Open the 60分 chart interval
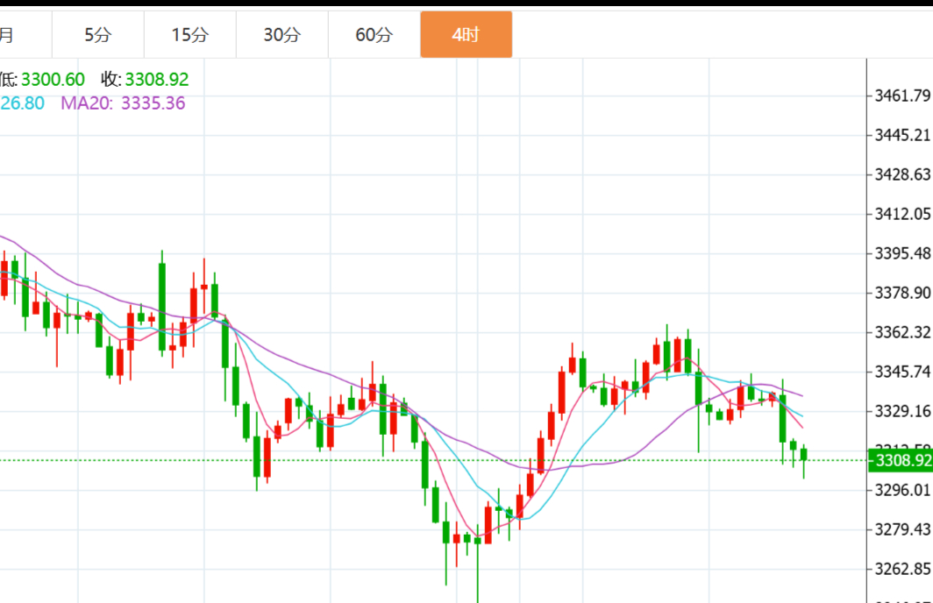 (x=374, y=34)
